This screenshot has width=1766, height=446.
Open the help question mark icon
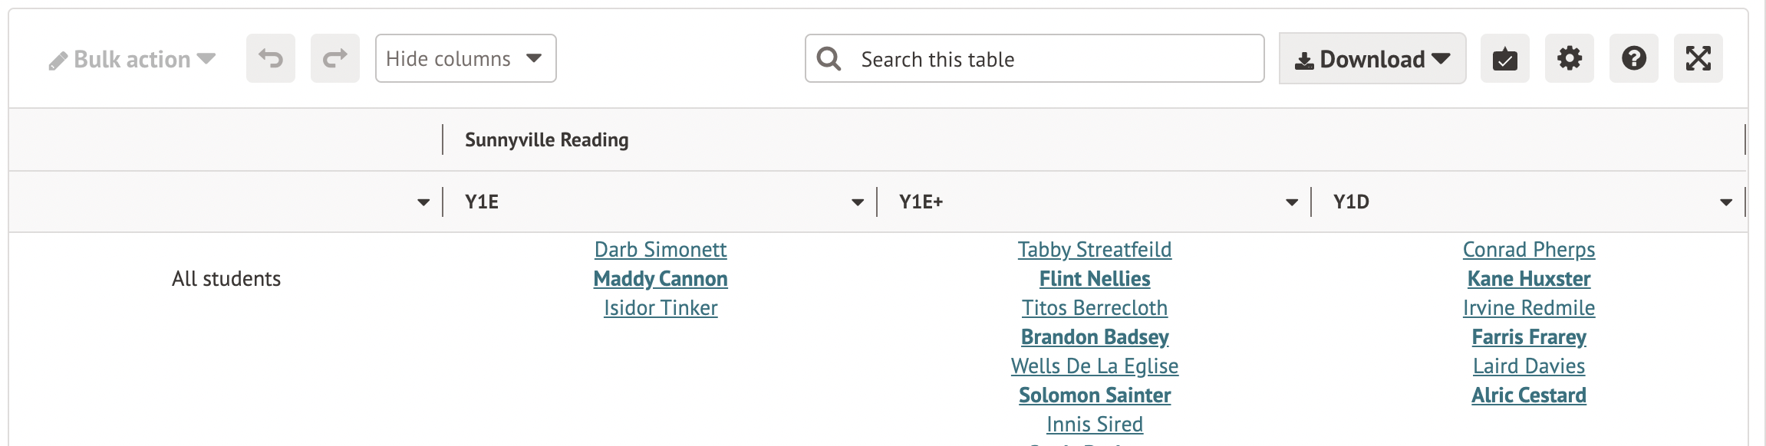tap(1633, 58)
